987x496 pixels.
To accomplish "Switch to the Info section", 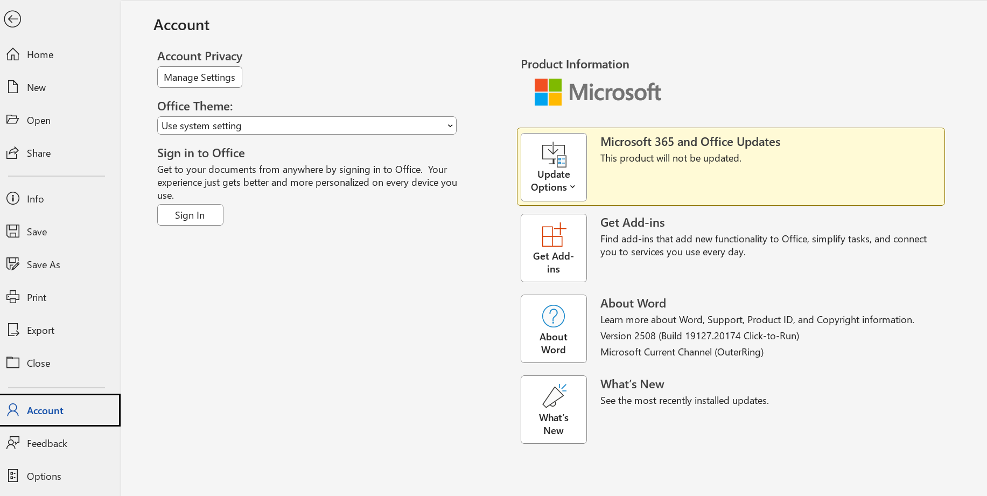I will [13, 198].
